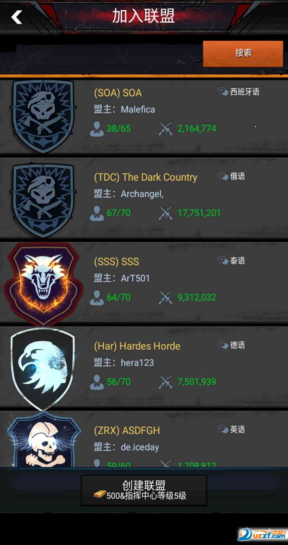Viewport: 288px width, 545px height.
Task: Click the crossed rifles icon beside 7,501,939
Action: coord(166,382)
